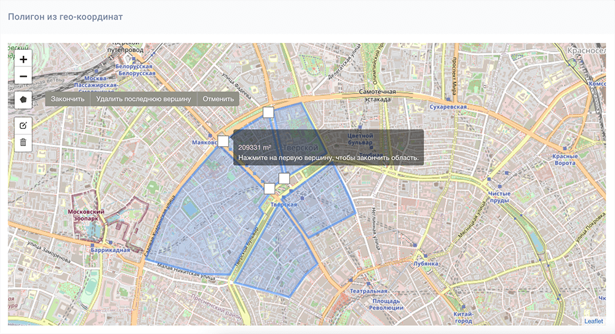Click the Тверская metro label

pyautogui.click(x=284, y=205)
